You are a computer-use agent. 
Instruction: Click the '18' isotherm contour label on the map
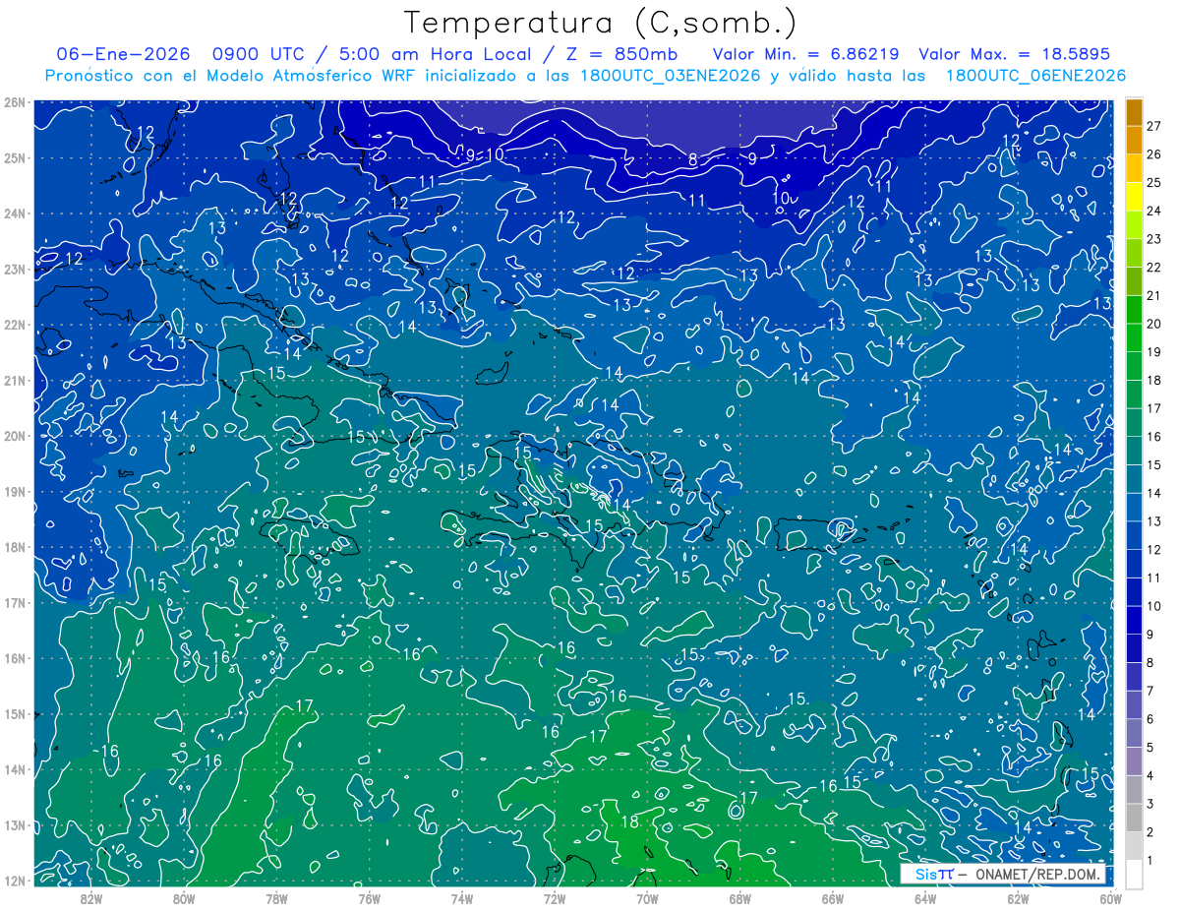tap(630, 821)
